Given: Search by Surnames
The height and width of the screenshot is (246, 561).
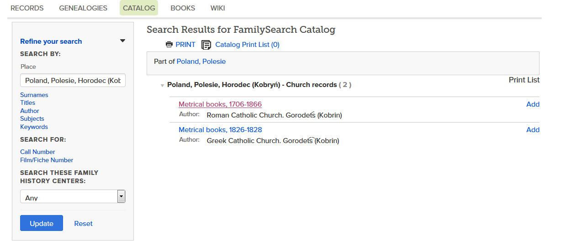Looking at the screenshot, I should [34, 95].
